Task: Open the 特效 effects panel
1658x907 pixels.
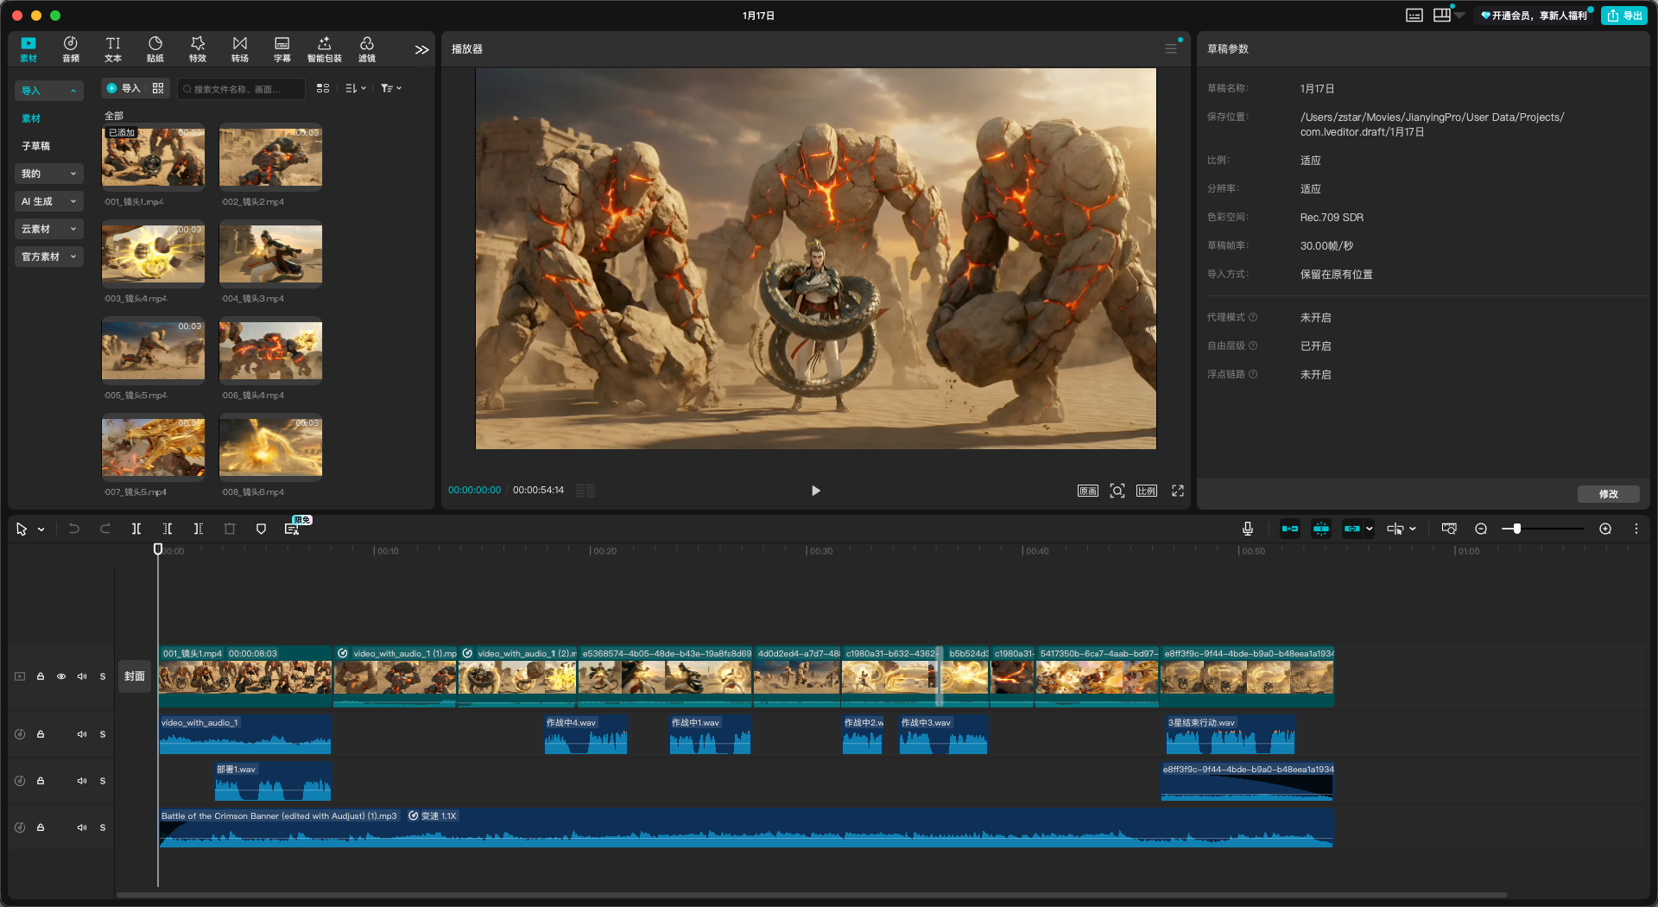Action: (x=198, y=49)
